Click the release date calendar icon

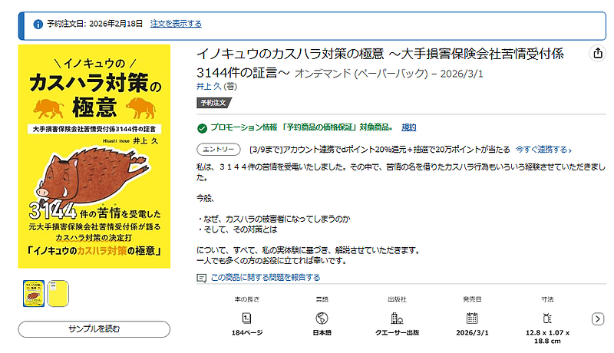472,318
